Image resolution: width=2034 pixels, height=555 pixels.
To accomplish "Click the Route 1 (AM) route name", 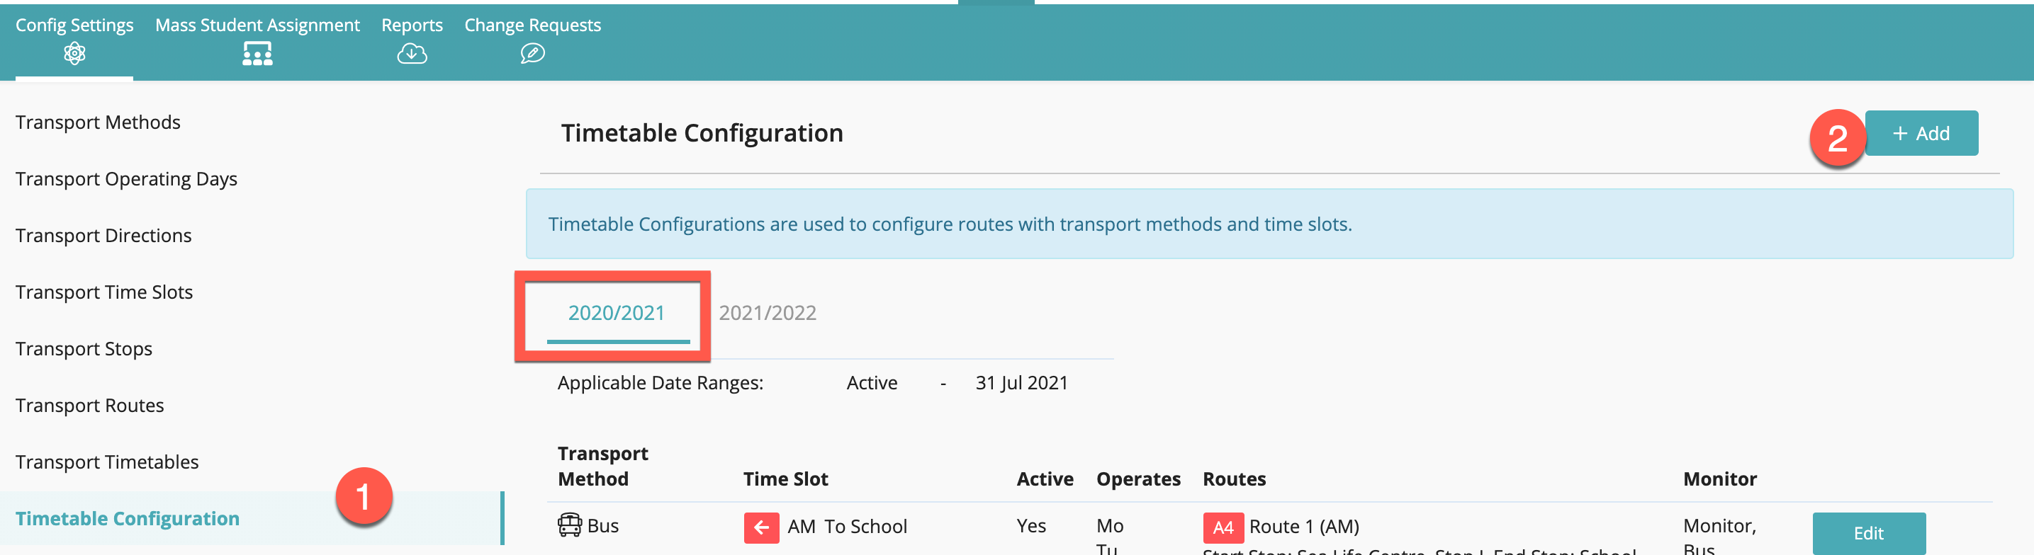I will (x=1303, y=526).
